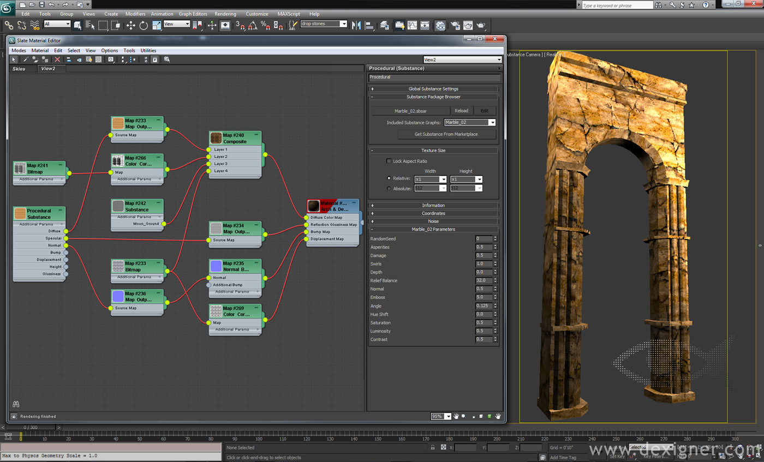Expand the Global Substance Settings rollout
764x462 pixels.
pyautogui.click(x=434, y=89)
